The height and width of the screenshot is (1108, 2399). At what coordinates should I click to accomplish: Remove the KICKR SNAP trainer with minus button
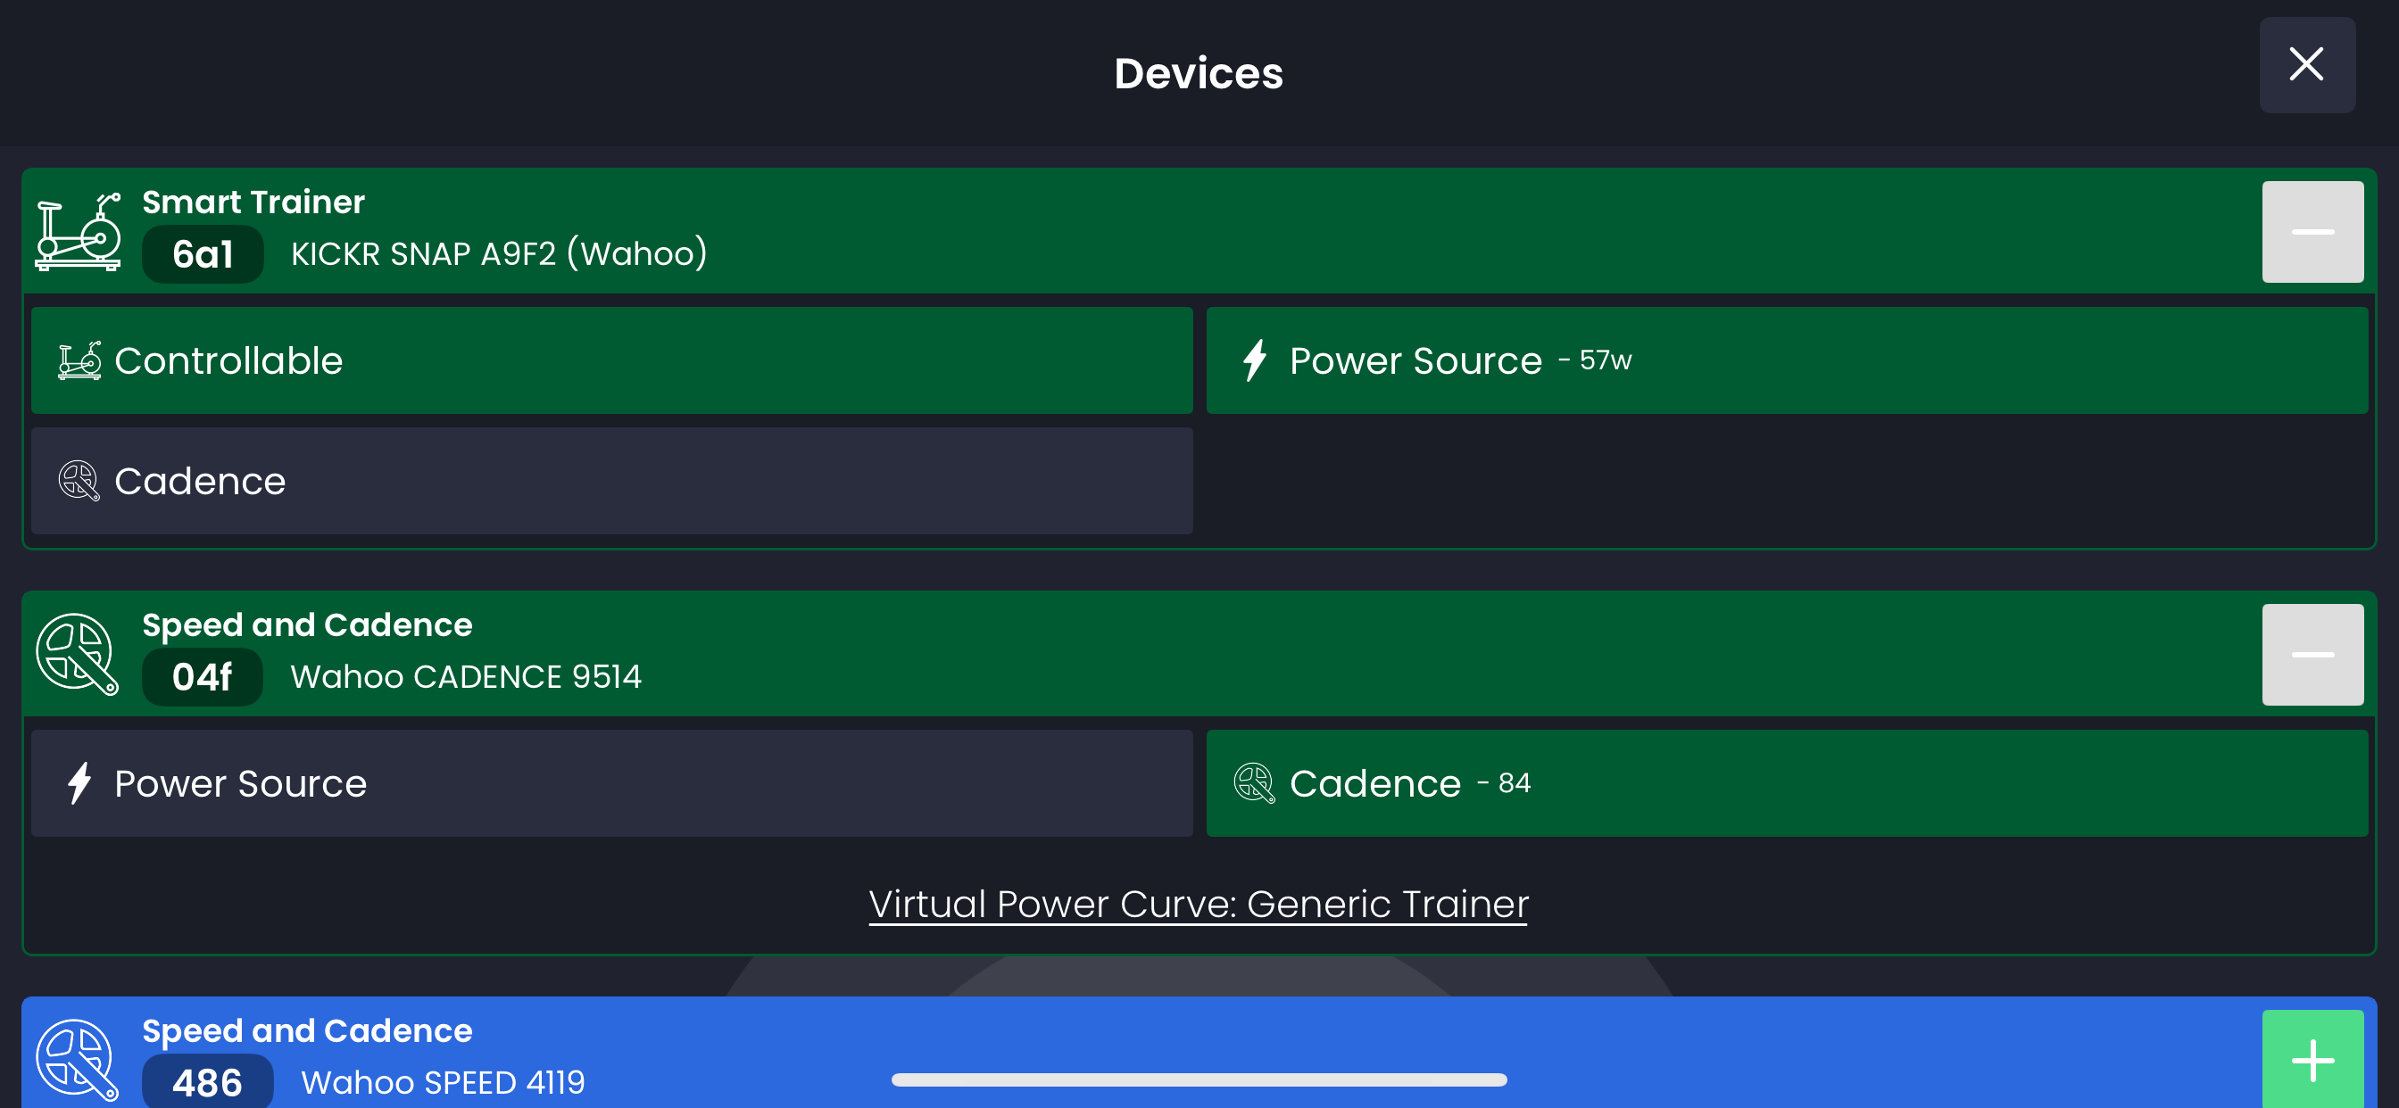pyautogui.click(x=2312, y=232)
